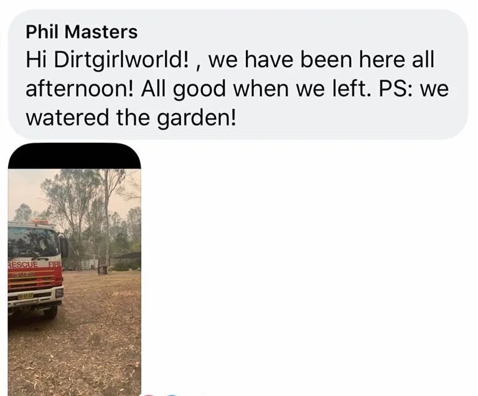The width and height of the screenshot is (478, 396).
Task: Open Phil Masters' profile from his name
Action: 82,32
